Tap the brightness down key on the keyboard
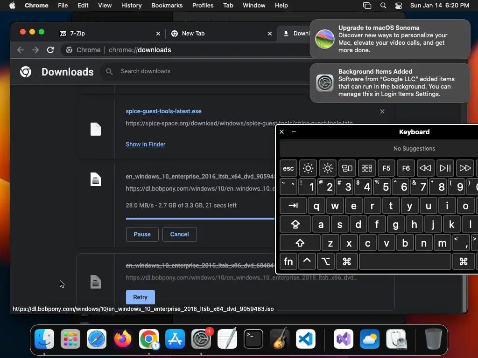The height and width of the screenshot is (358, 478). pos(308,168)
